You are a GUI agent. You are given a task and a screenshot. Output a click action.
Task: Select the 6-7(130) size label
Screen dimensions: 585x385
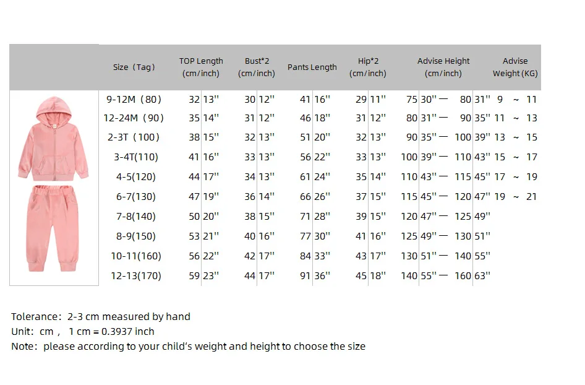(134, 196)
